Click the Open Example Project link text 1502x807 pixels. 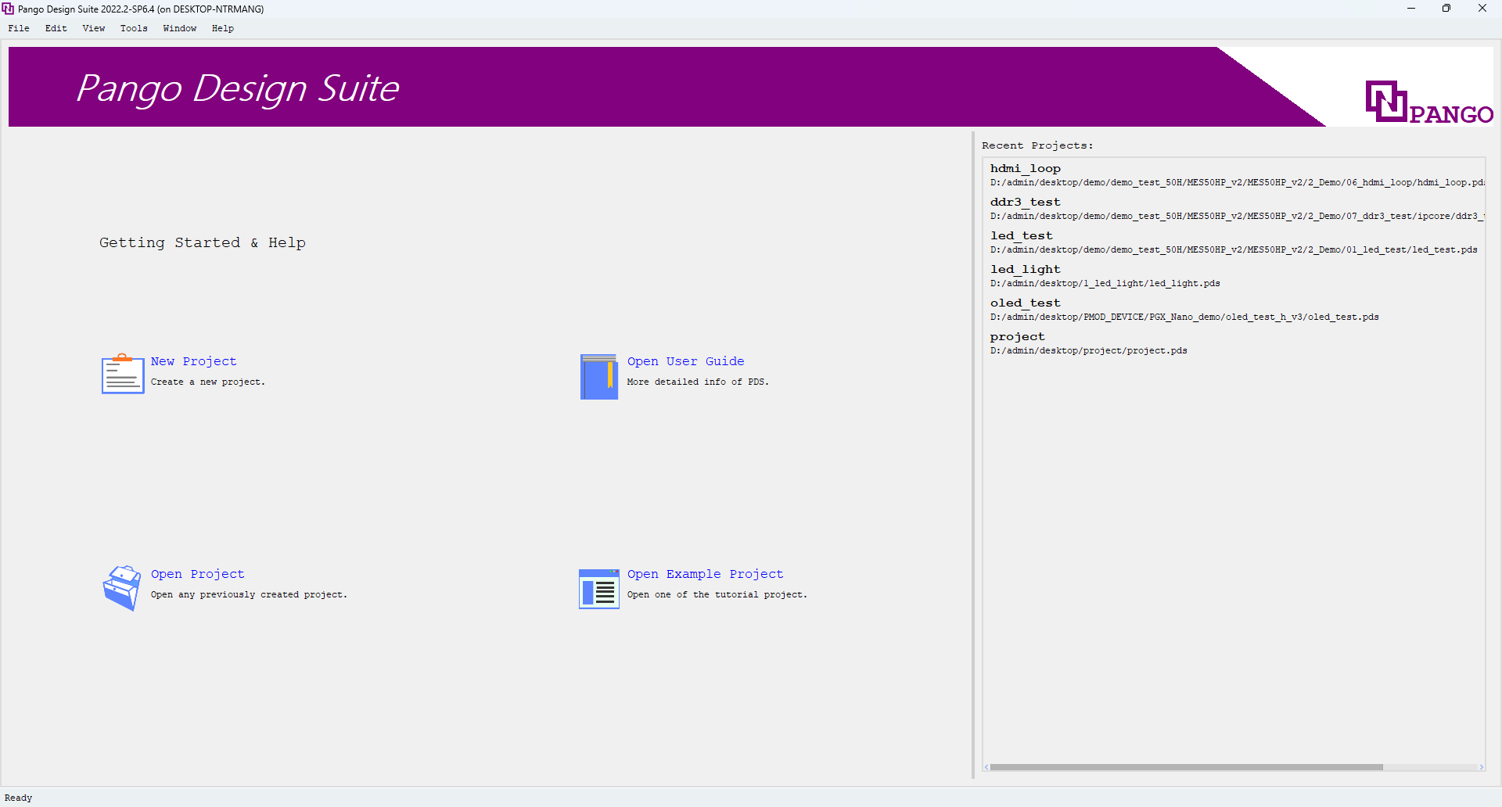tap(705, 573)
